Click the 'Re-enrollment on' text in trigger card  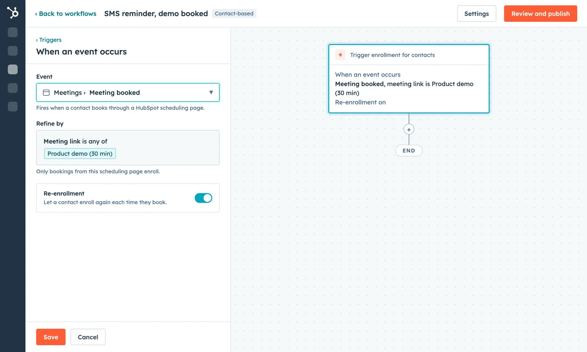tap(360, 102)
